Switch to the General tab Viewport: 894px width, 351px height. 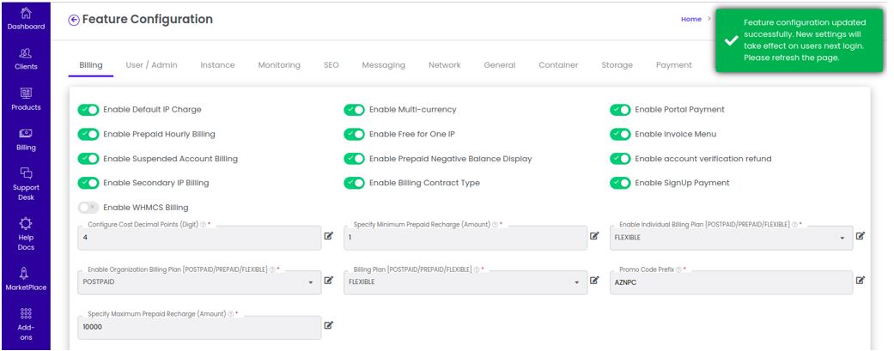coord(500,65)
